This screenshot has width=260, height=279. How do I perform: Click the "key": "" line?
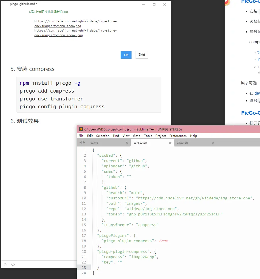click(112, 262)
